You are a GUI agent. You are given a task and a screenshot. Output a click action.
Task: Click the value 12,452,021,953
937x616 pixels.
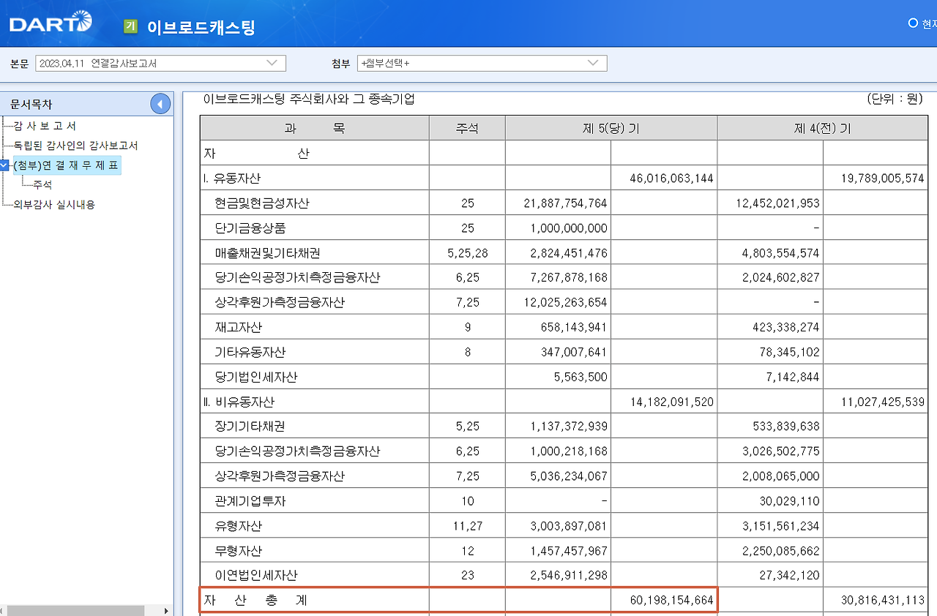click(777, 203)
